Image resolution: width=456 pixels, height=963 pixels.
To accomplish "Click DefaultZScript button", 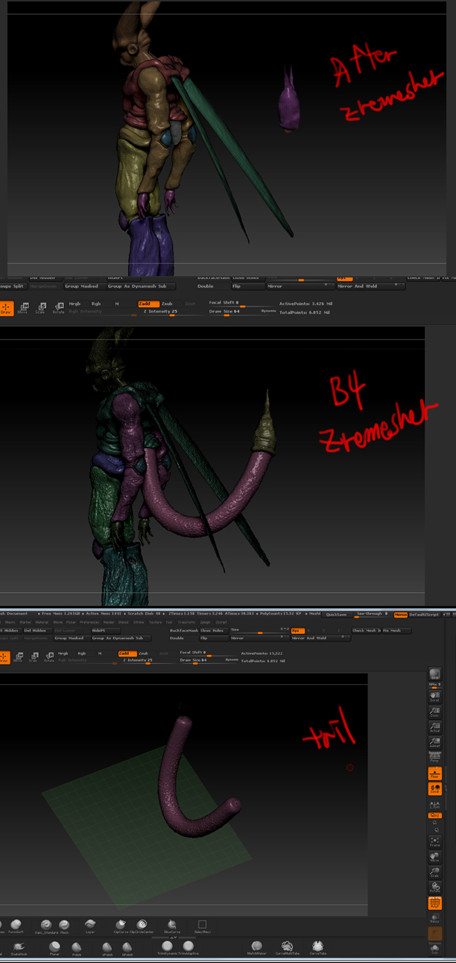I will (x=424, y=614).
